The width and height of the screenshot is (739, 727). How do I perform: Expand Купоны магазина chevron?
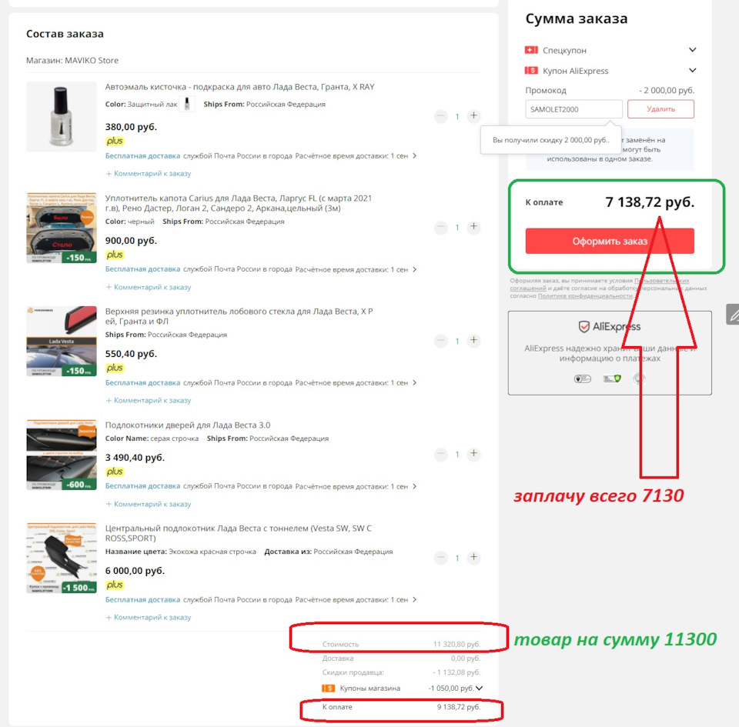tap(480, 689)
